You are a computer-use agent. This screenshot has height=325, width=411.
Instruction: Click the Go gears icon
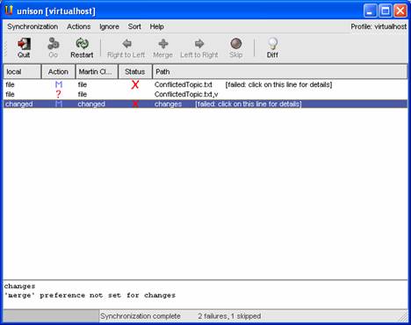(x=54, y=44)
